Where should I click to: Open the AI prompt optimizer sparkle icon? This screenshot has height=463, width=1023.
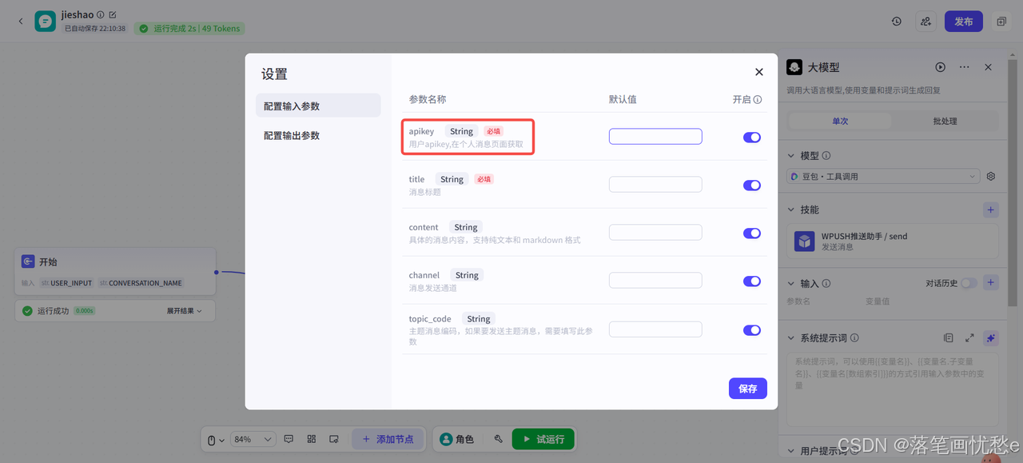tap(991, 338)
